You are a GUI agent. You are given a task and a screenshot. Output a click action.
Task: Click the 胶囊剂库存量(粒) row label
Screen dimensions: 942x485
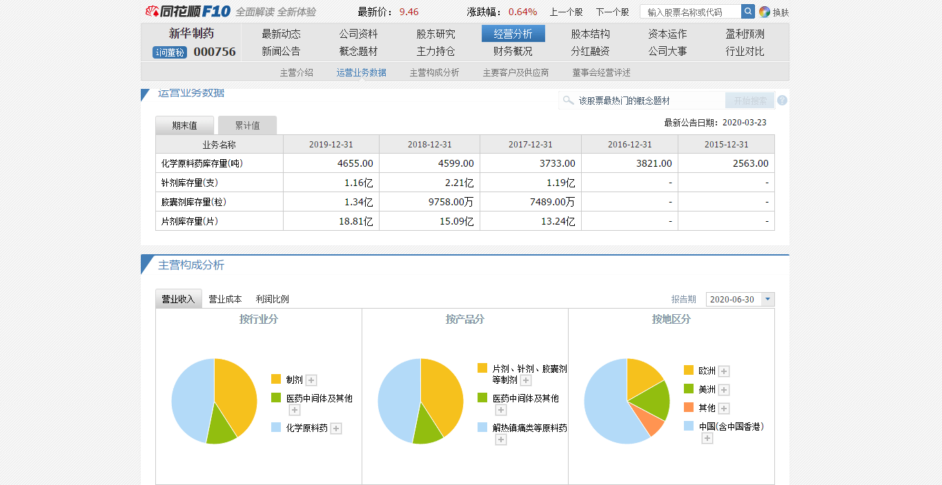click(194, 202)
